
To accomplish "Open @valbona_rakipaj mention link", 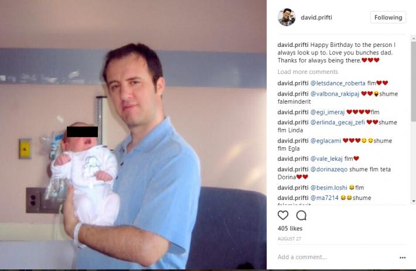I will [x=335, y=94].
